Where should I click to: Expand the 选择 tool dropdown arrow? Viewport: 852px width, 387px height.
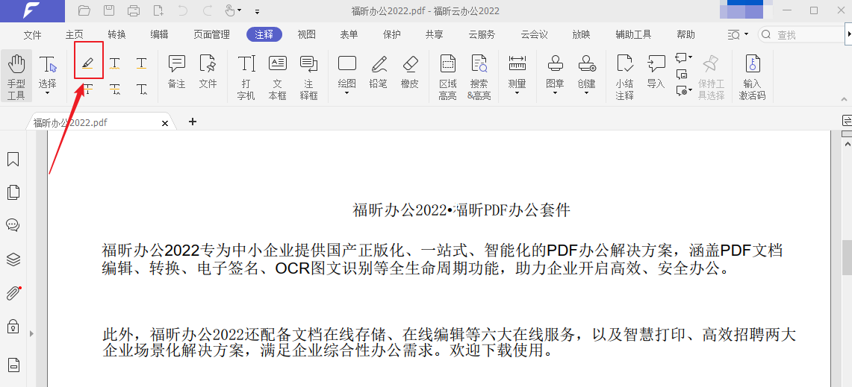[x=47, y=93]
